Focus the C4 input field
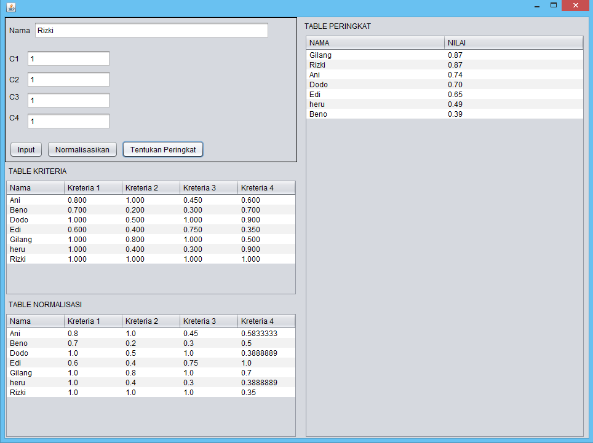Screen dimensions: 593x443 [x=68, y=121]
